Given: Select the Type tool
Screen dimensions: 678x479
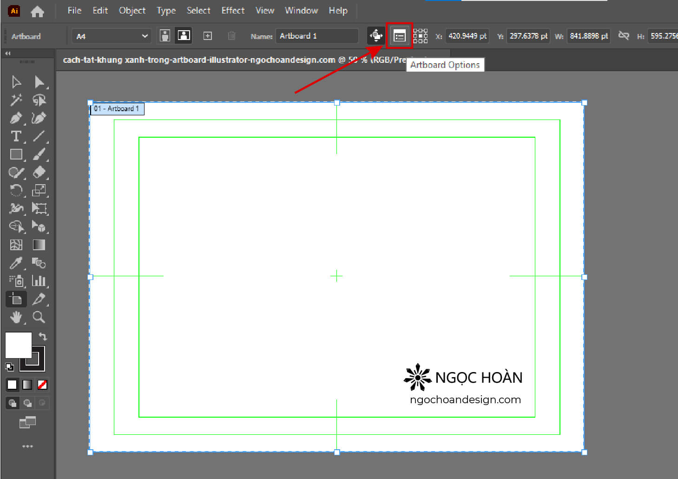Looking at the screenshot, I should tap(16, 136).
